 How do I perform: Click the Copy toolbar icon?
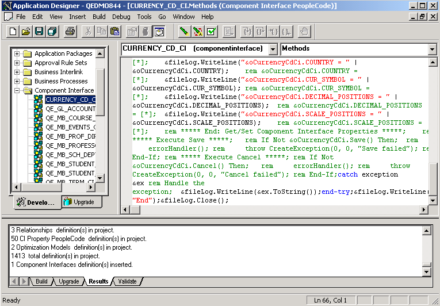[101, 31]
